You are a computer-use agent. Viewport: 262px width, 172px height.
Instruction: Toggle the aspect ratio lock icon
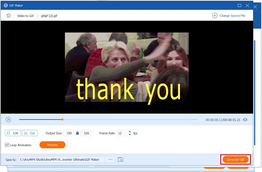tap(77, 133)
